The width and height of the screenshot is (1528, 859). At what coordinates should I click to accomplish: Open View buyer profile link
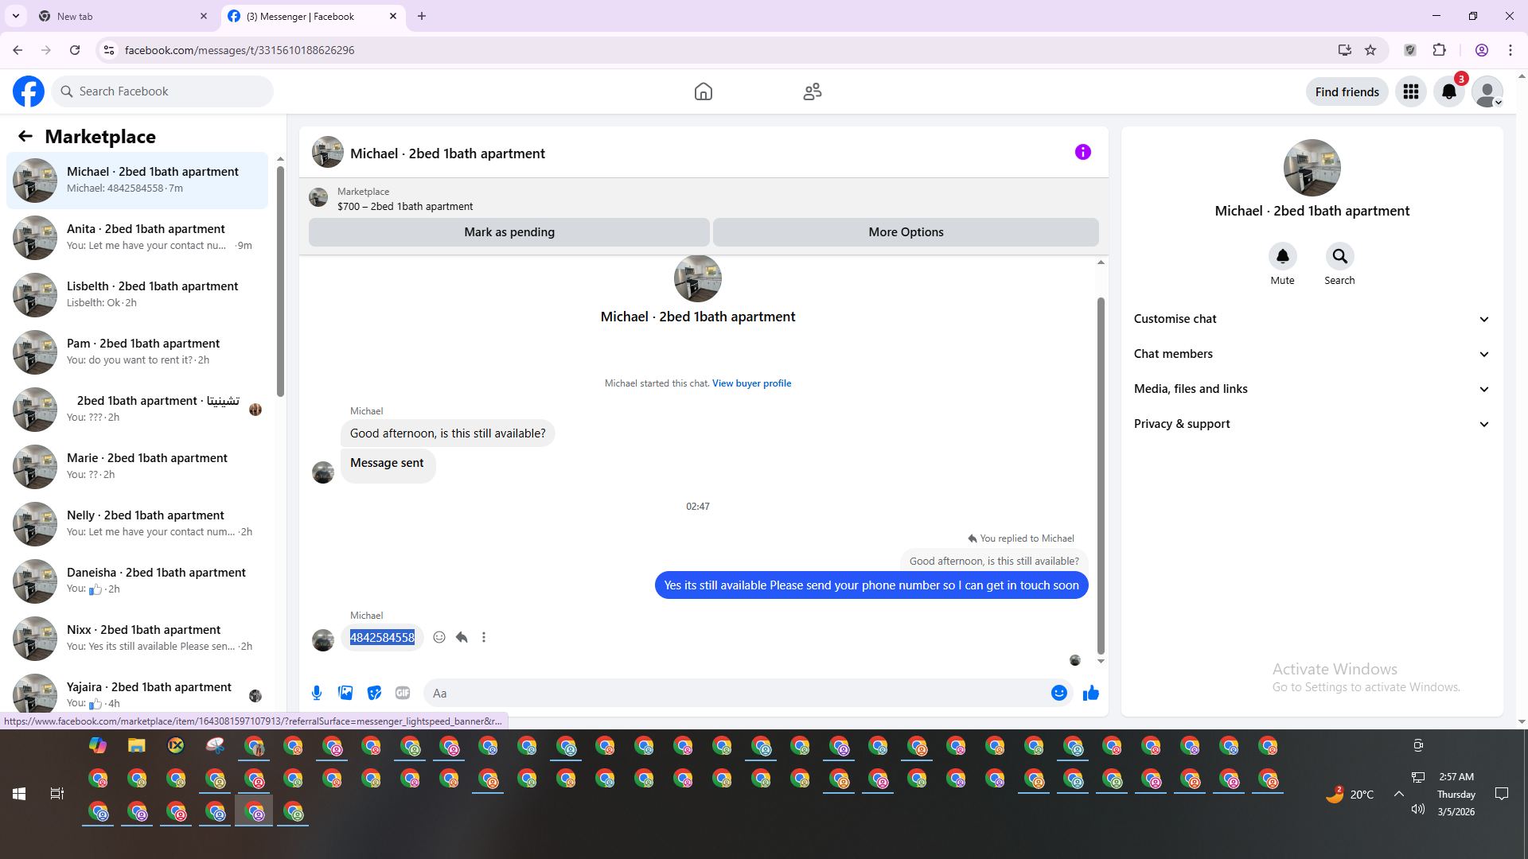click(751, 383)
